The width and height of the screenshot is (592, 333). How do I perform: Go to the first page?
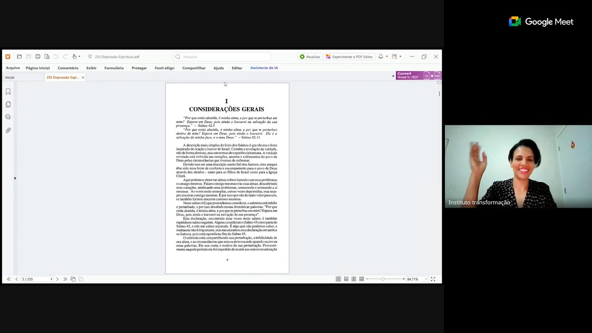pyautogui.click(x=8, y=279)
